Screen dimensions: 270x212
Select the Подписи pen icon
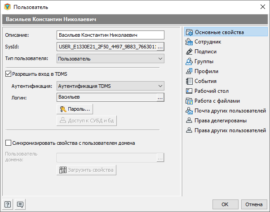(x=189, y=52)
